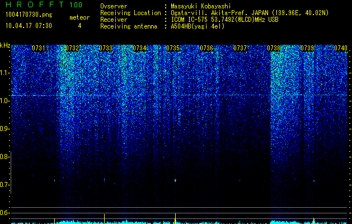The width and height of the screenshot is (352, 224).
Task: Click the 0736 time marker
Action: pyautogui.click(x=206, y=48)
